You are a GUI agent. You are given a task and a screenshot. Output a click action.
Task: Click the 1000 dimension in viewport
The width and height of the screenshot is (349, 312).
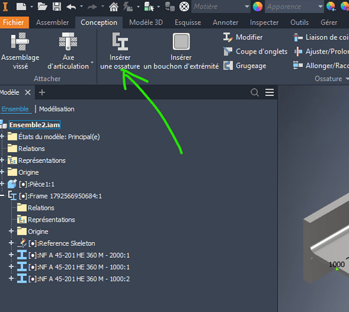click(337, 264)
